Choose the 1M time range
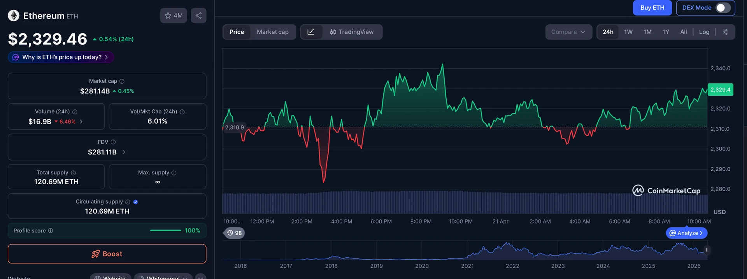This screenshot has width=747, height=279. [x=647, y=32]
